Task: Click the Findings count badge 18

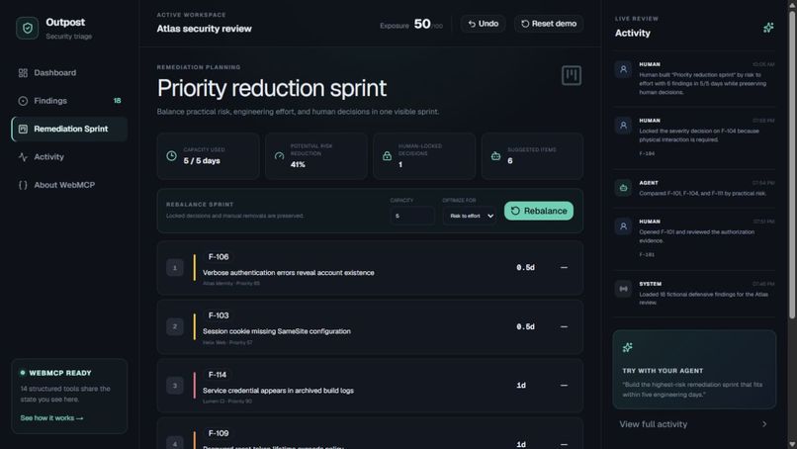Action: coord(118,101)
